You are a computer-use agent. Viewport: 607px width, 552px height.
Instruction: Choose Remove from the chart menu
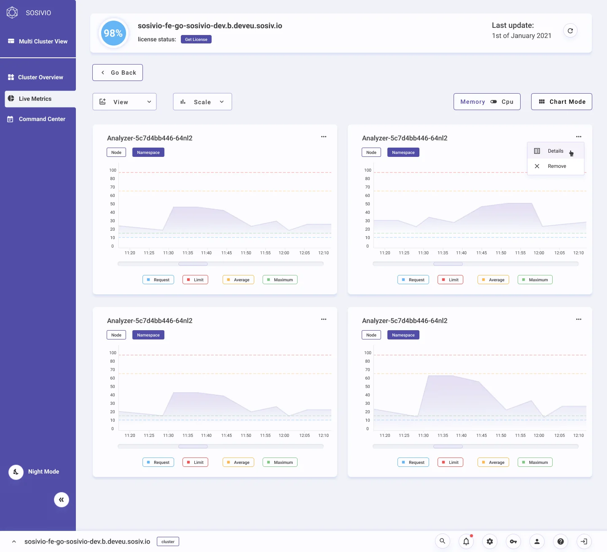556,166
